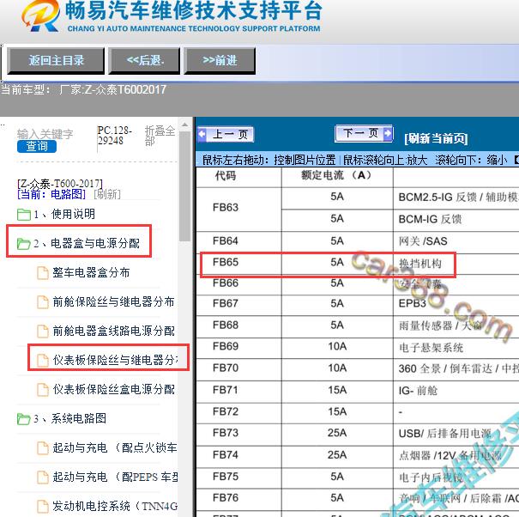
Task: Click document icon of 起动与充电（配PEPS
Action: [x=43, y=477]
